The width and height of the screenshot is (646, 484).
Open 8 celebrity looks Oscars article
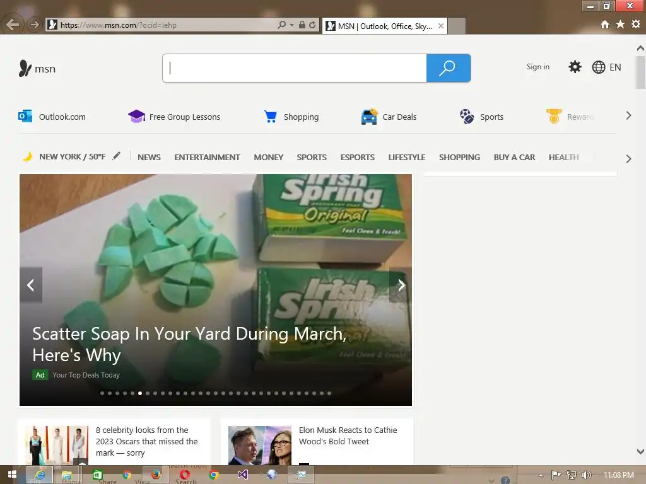click(146, 441)
